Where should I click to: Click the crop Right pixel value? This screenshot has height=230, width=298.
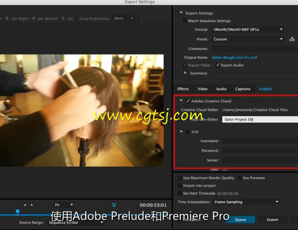(x=34, y=19)
